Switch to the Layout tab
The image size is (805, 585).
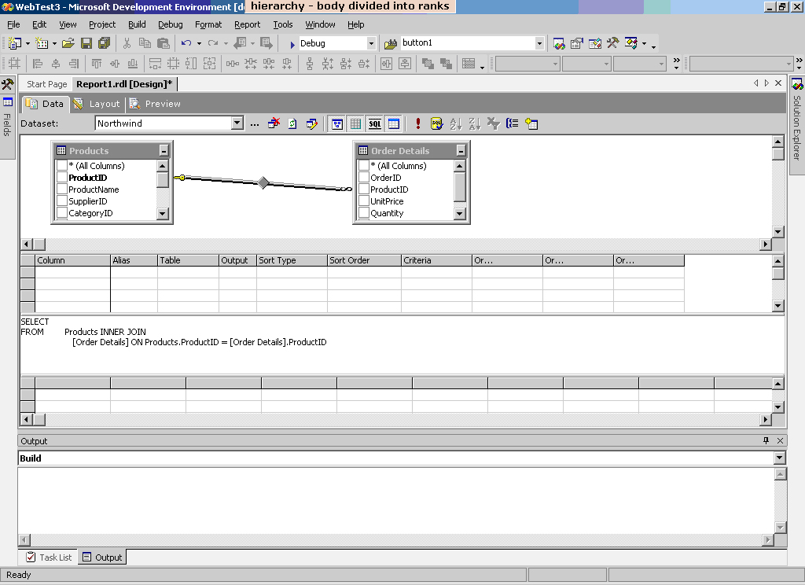tap(98, 104)
